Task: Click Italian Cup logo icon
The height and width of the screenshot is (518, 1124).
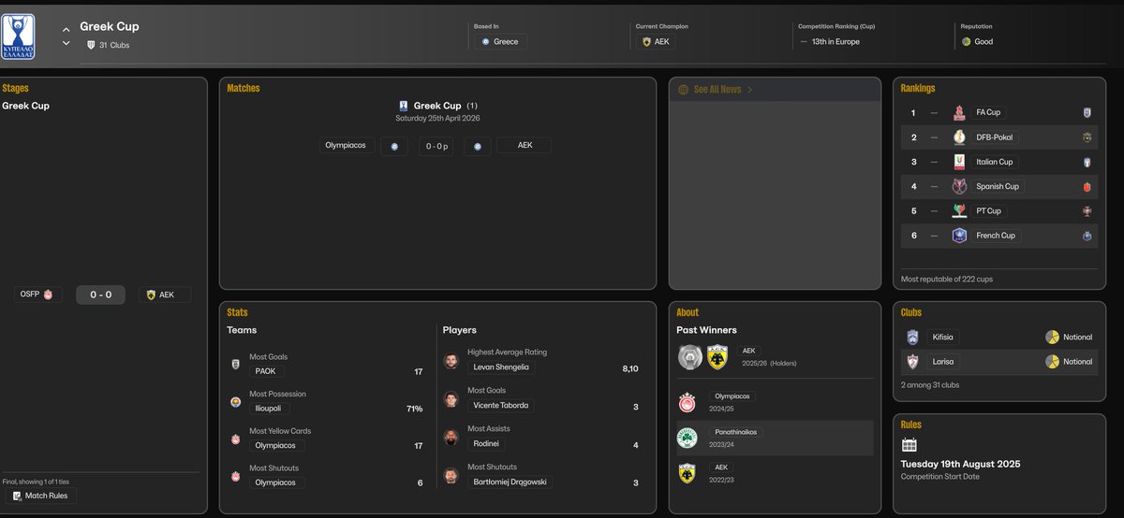Action: coord(959,162)
